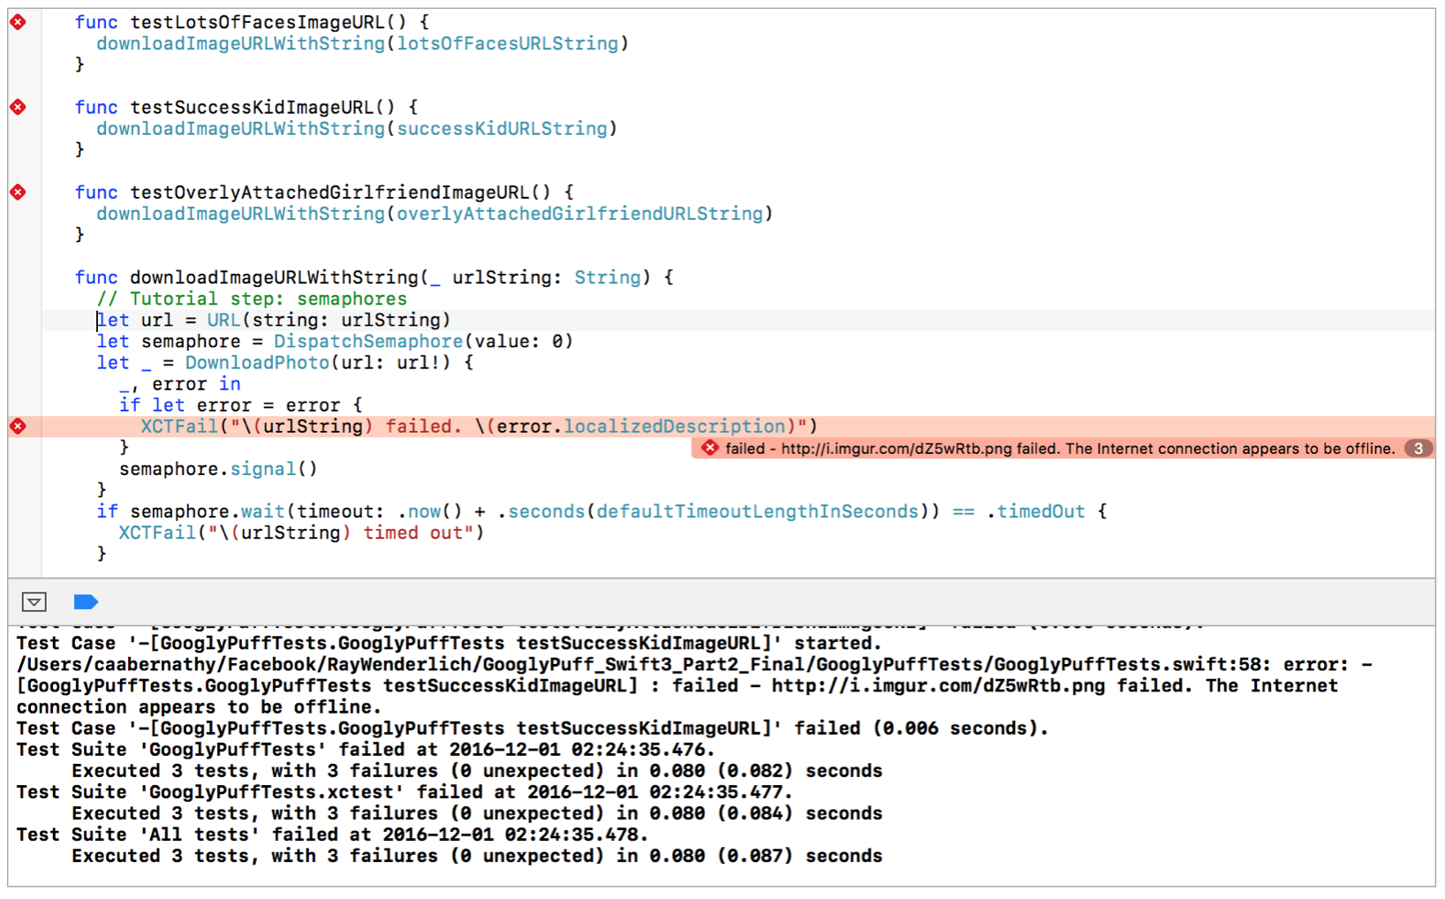Image resolution: width=1445 pixels, height=899 pixels.
Task: Click the blue breakpoint flag in the debug bar
Action: tap(86, 601)
